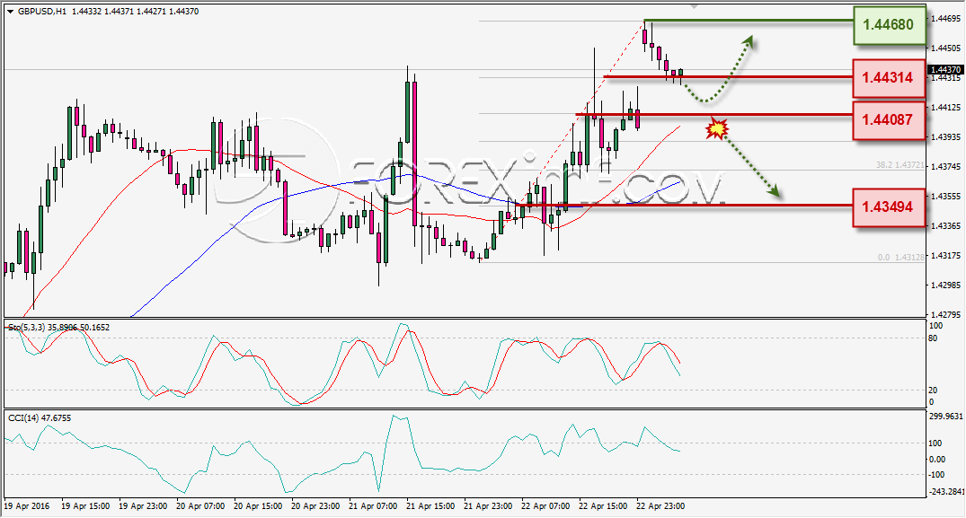Click the CCI(14) 47.6755 indicator label
The height and width of the screenshot is (518, 966).
[x=40, y=418]
